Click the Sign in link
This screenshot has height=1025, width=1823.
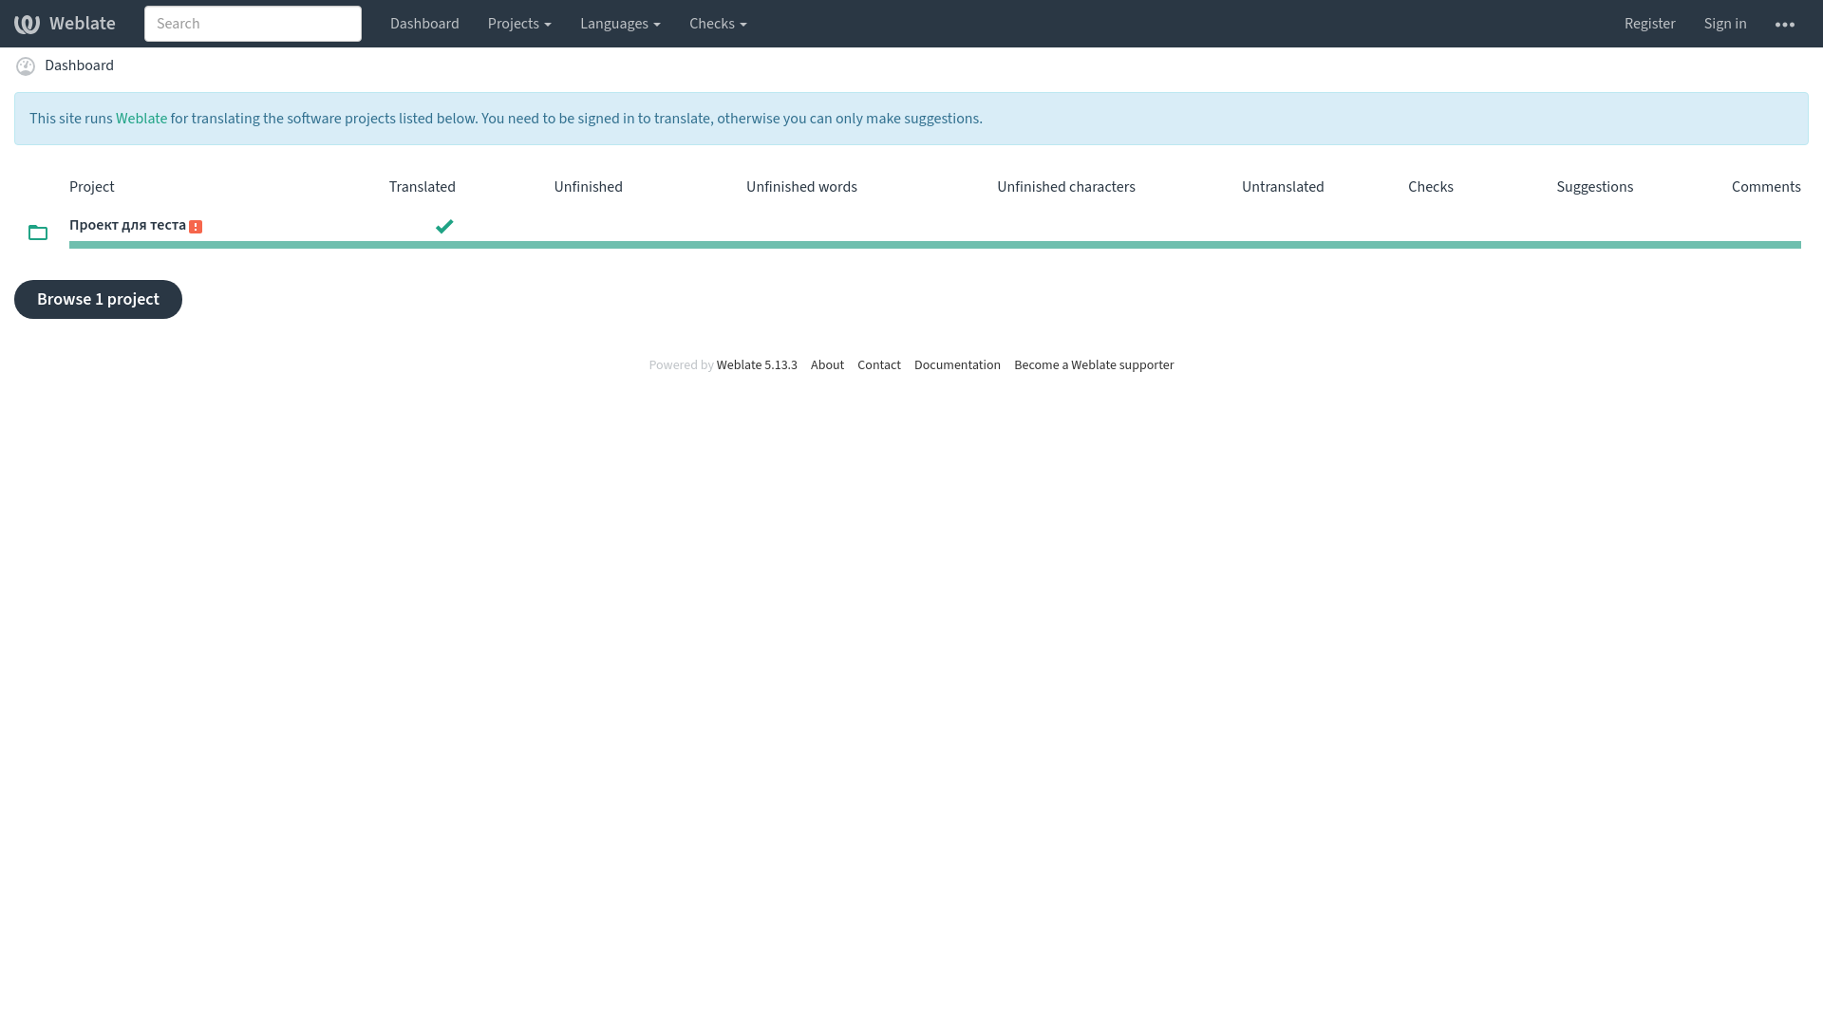(x=1724, y=24)
